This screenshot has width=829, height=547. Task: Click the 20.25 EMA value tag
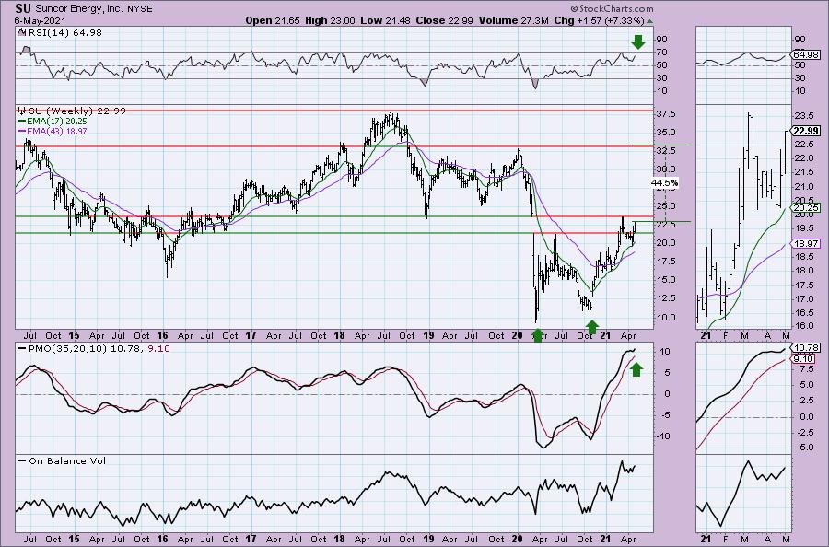[x=806, y=208]
